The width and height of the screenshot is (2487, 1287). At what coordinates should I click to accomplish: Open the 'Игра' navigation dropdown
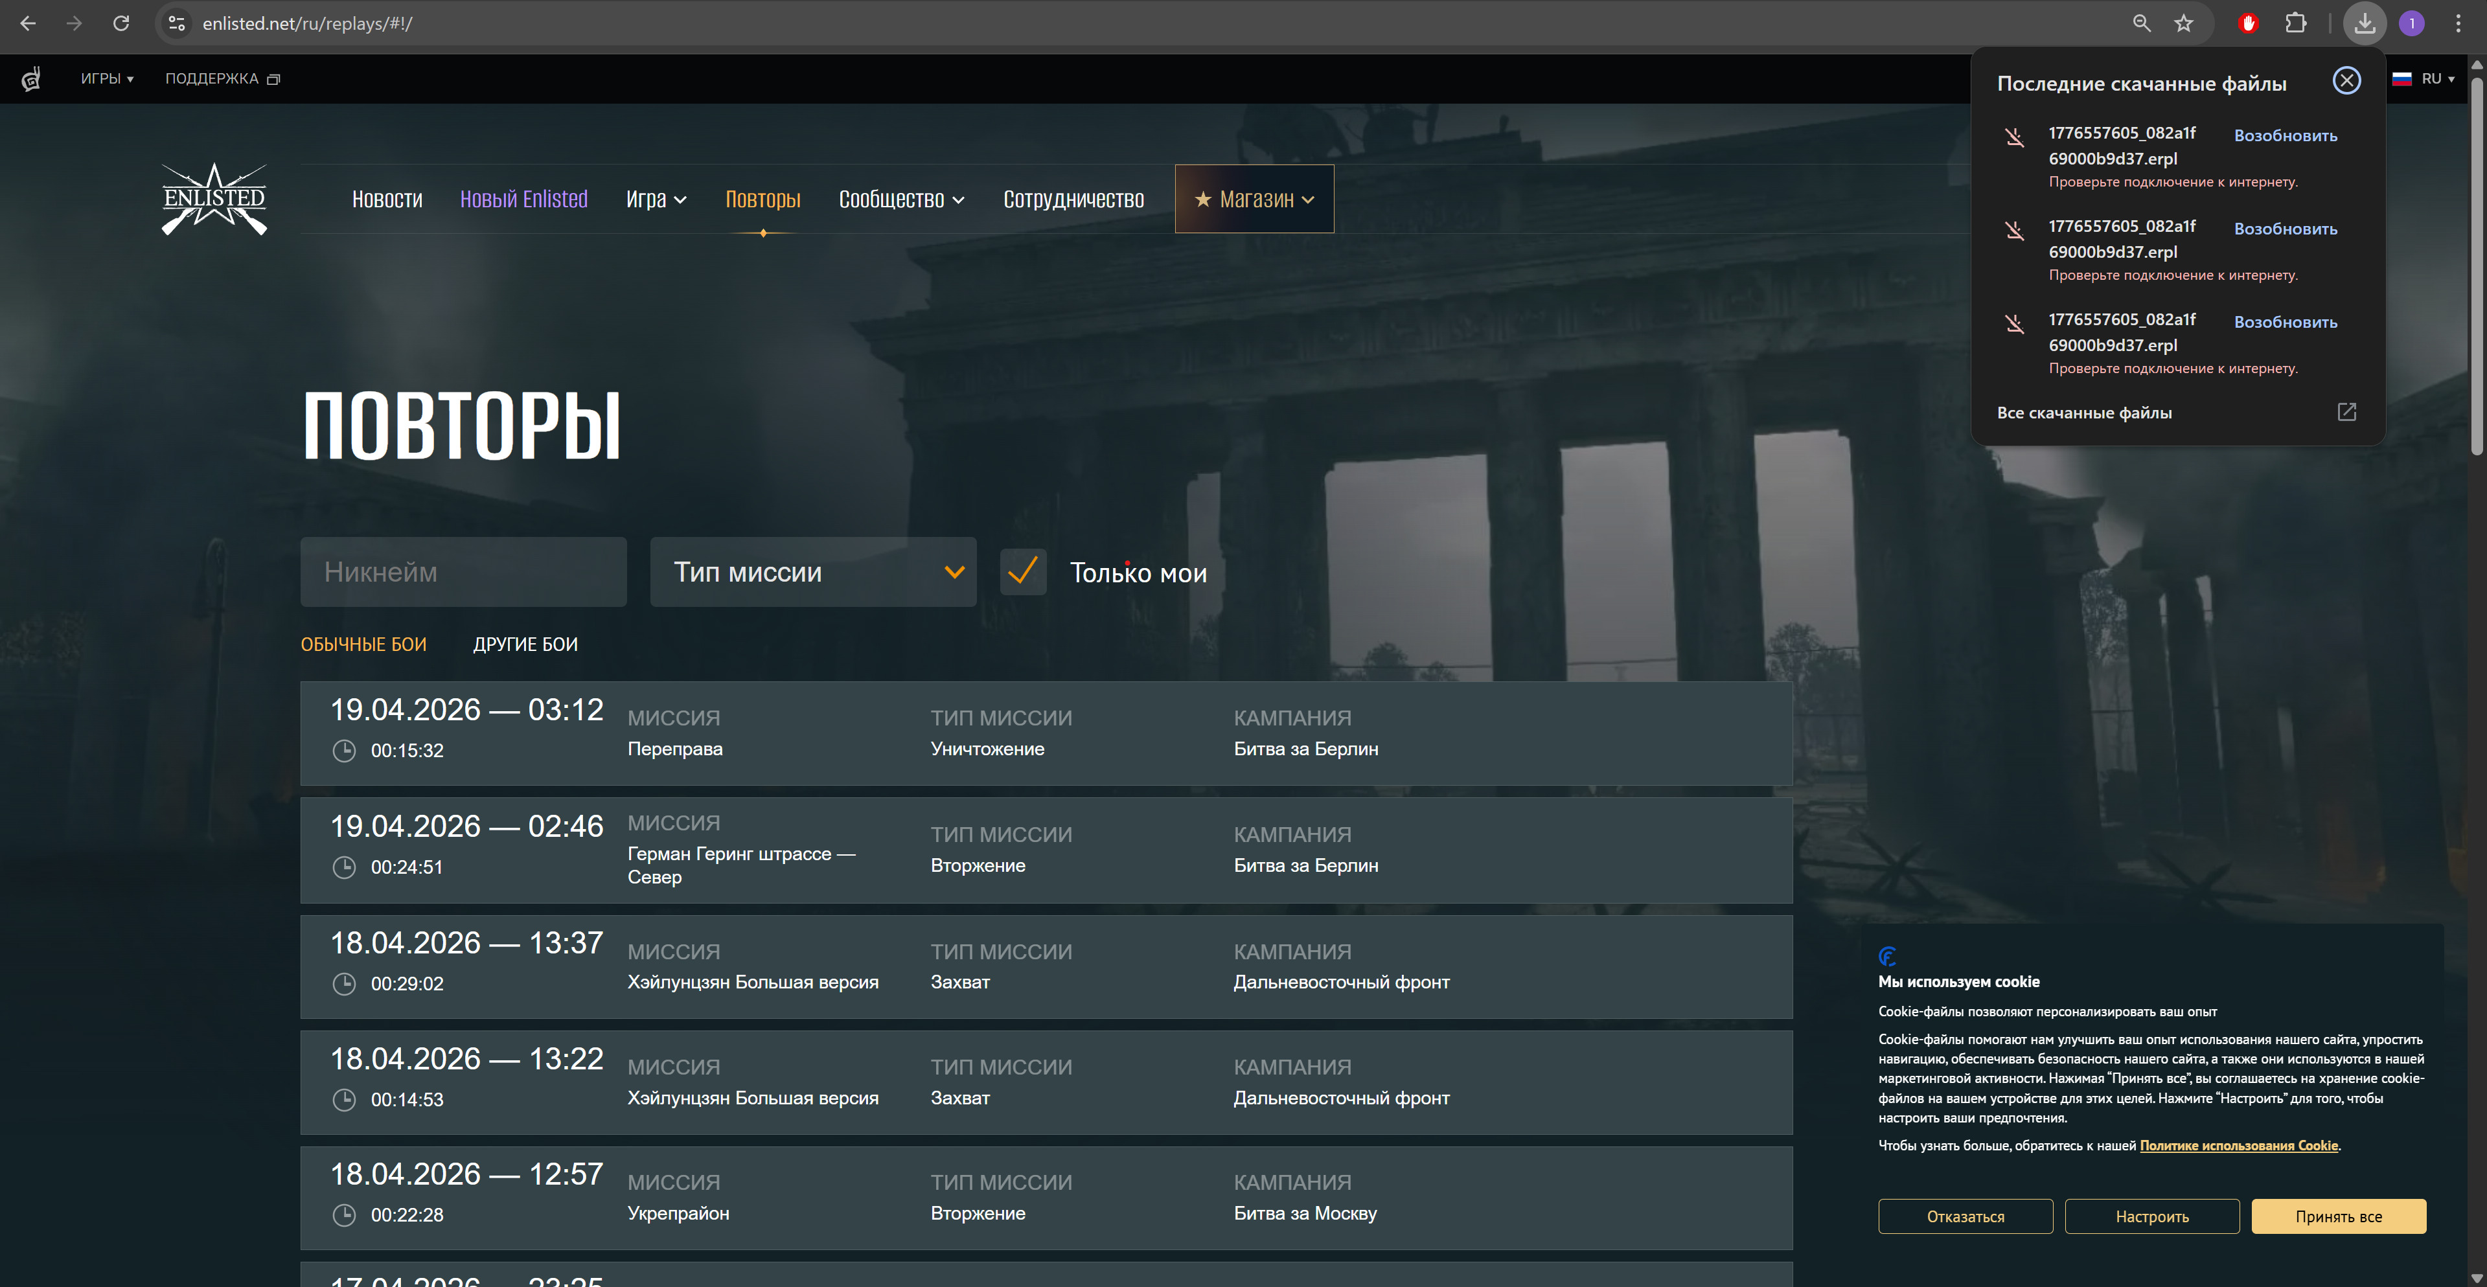[656, 200]
